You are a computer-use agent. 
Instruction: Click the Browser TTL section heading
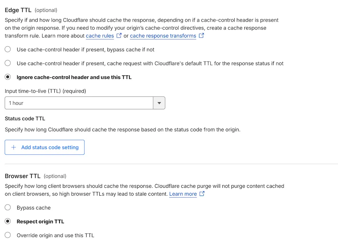tap(23, 176)
